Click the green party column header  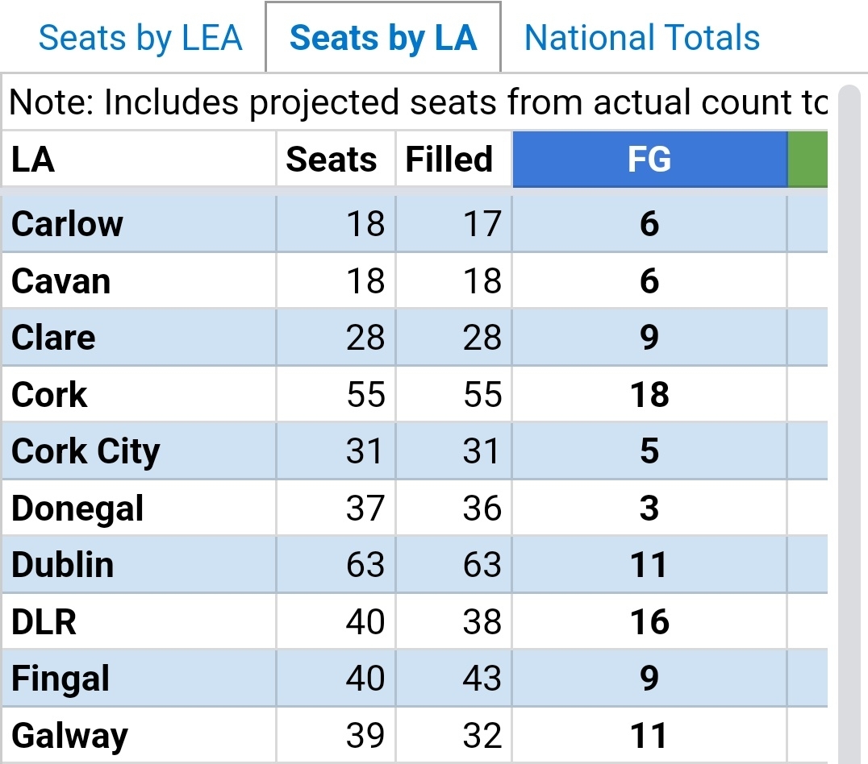[x=808, y=160]
